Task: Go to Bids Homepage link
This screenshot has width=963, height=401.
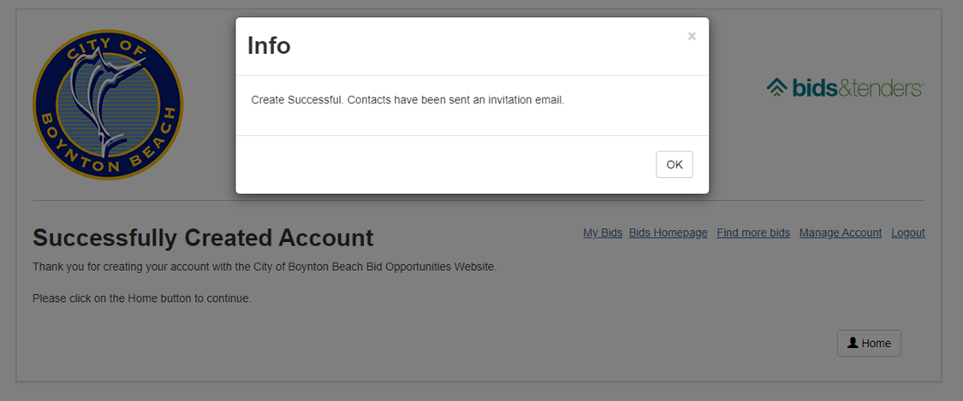Action: [669, 233]
